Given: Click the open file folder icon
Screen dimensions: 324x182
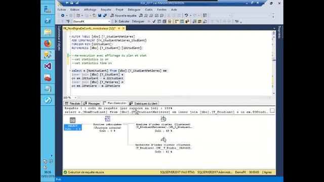Looking at the screenshot, I should tap(94, 16).
